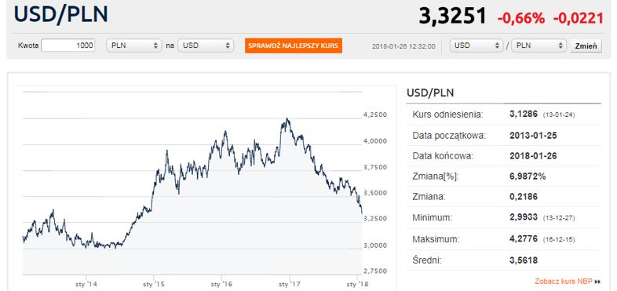Click Sprawdź najlepszy kurs button
This screenshot has width=617, height=291.
(293, 45)
